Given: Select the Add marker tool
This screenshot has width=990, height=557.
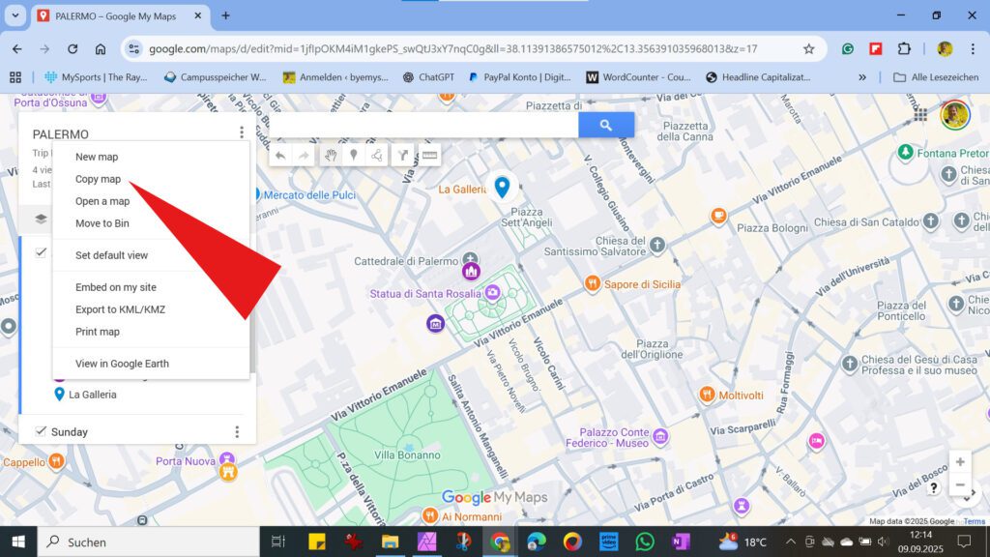Looking at the screenshot, I should [354, 155].
